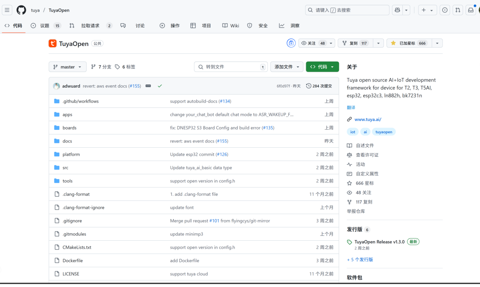Click the TuyaOpen orange repo logo
The width and height of the screenshot is (480, 287).
(53, 43)
